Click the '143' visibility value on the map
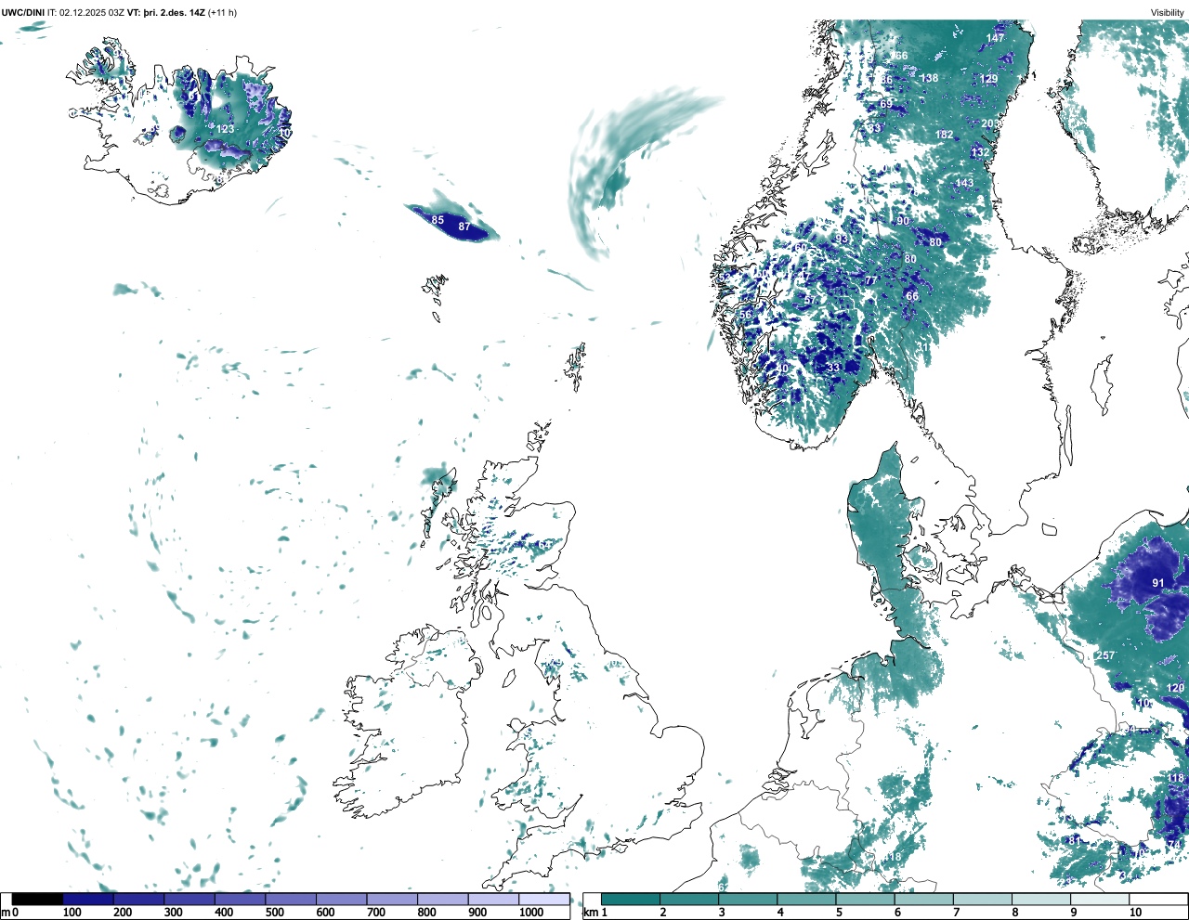This screenshot has width=1189, height=920. coord(965,183)
